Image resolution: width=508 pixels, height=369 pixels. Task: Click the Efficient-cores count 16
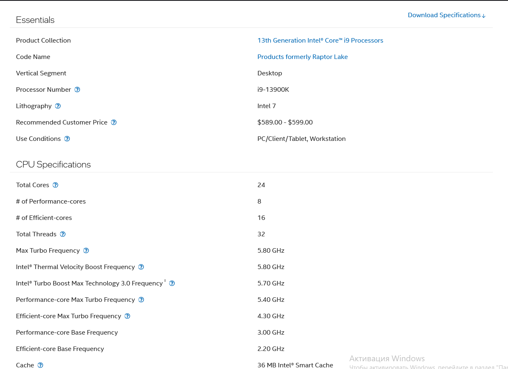(261, 218)
